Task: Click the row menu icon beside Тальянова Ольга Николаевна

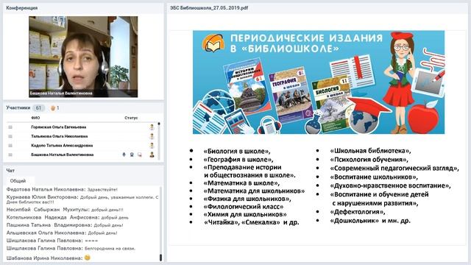Action: [10, 136]
